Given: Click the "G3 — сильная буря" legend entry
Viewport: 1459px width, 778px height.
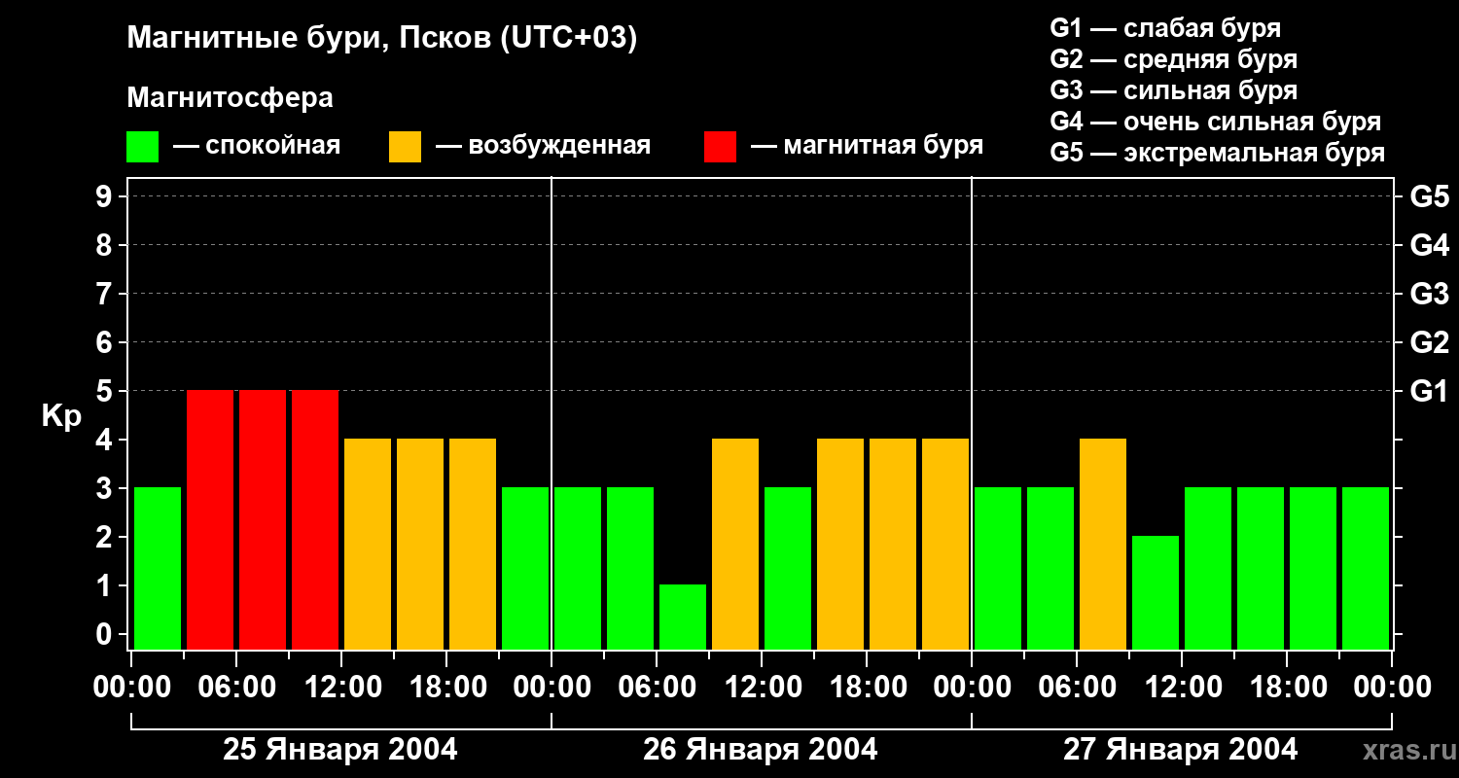Looking at the screenshot, I should click(x=1173, y=90).
